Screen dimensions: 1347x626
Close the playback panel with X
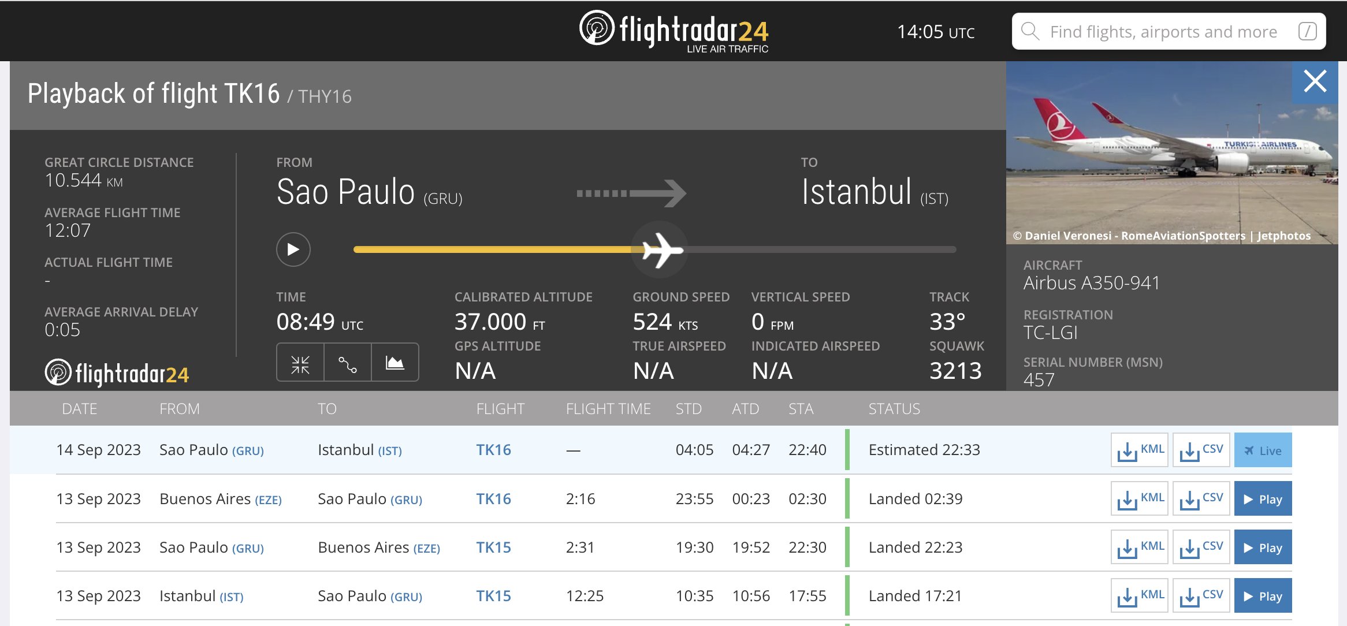(1315, 81)
